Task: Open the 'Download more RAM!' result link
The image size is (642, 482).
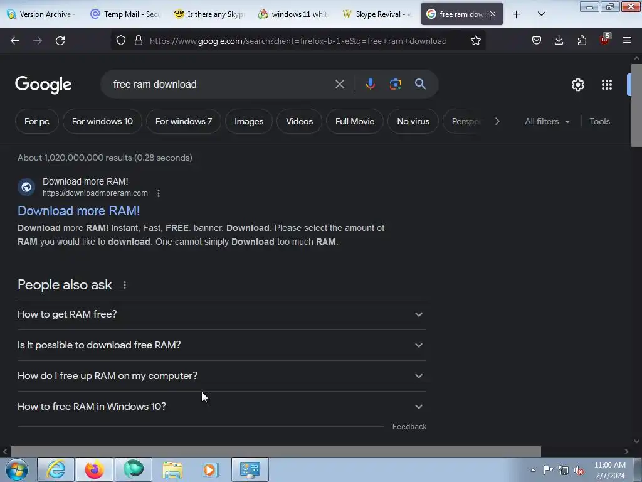Action: [78, 211]
